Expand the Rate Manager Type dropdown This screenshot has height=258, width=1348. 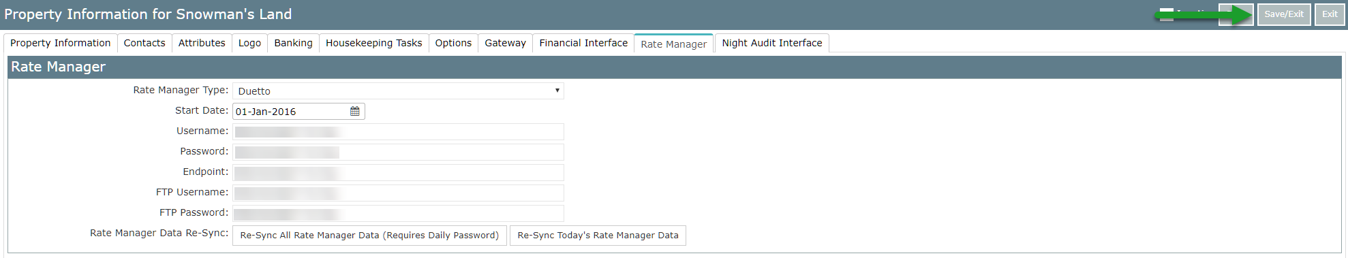click(x=398, y=91)
